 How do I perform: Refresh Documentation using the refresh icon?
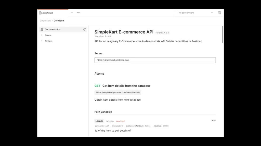tap(84, 29)
